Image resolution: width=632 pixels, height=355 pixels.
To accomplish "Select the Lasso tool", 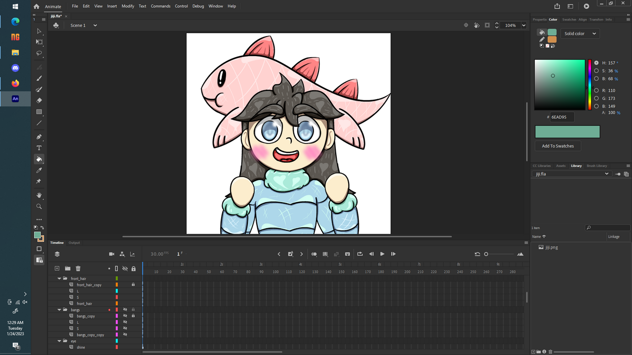I will pos(39,53).
